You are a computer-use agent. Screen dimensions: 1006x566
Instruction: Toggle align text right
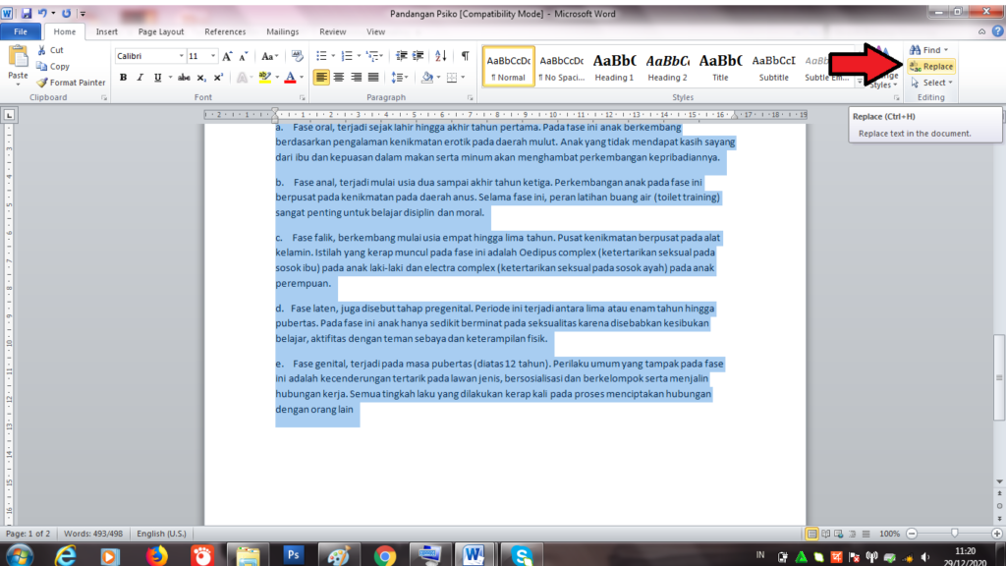coord(356,78)
